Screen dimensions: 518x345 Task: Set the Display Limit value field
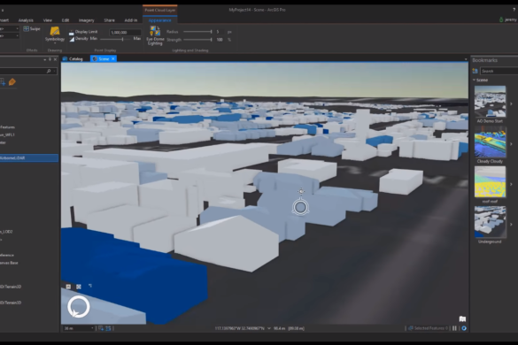125,33
